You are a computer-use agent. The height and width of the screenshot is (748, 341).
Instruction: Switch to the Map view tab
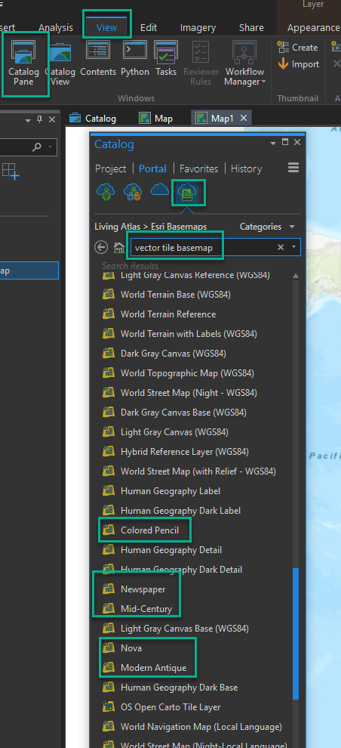[156, 119]
